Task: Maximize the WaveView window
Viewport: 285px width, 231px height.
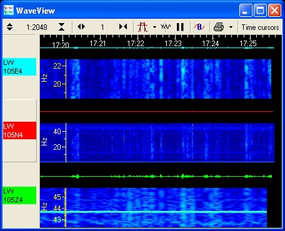Action: pyautogui.click(x=260, y=11)
